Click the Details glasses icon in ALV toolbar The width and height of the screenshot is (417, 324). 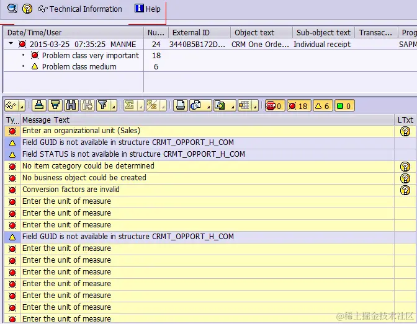tap(11, 106)
